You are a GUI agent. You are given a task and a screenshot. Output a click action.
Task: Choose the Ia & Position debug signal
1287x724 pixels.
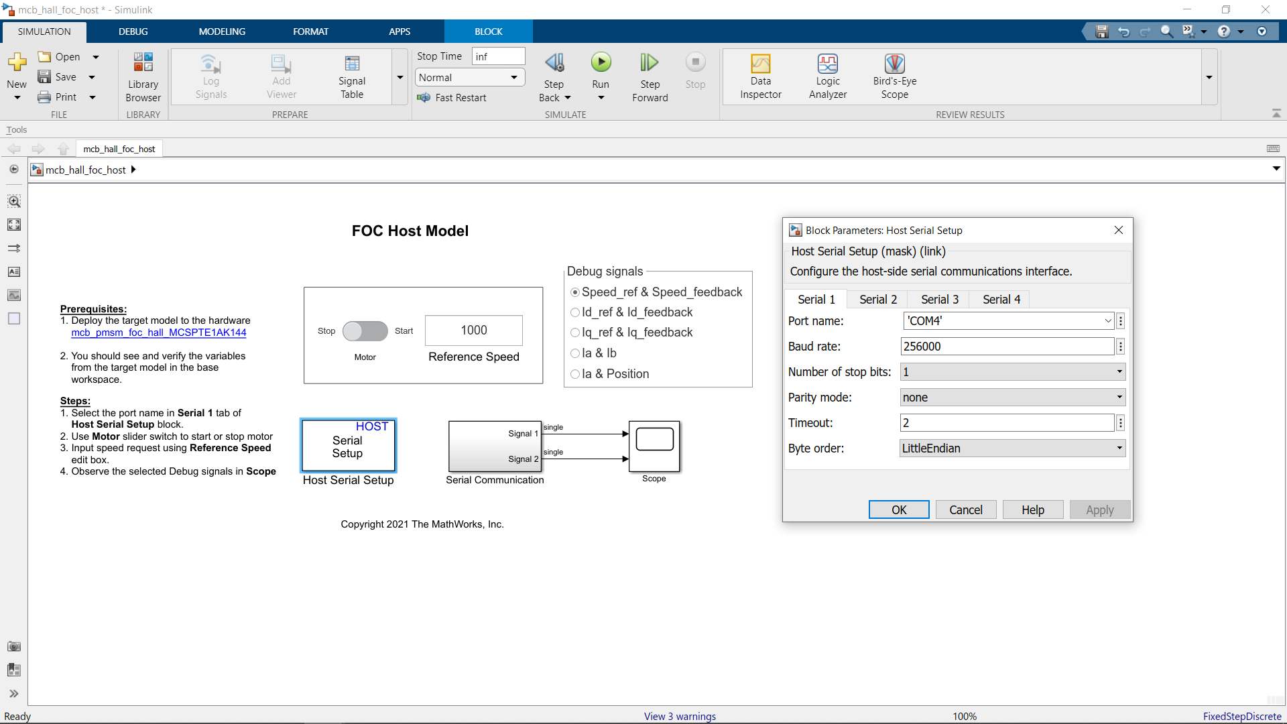click(x=574, y=374)
